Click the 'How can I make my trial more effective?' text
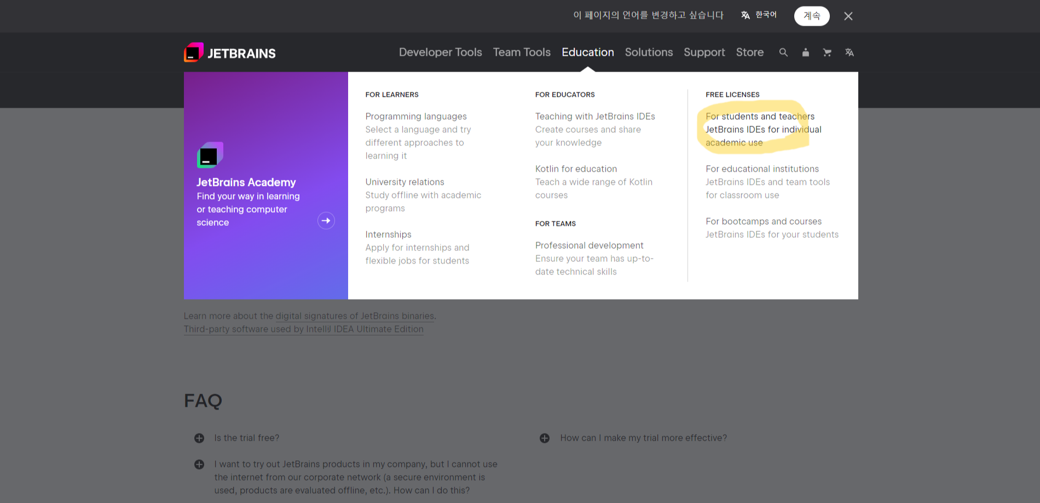 pyautogui.click(x=644, y=438)
